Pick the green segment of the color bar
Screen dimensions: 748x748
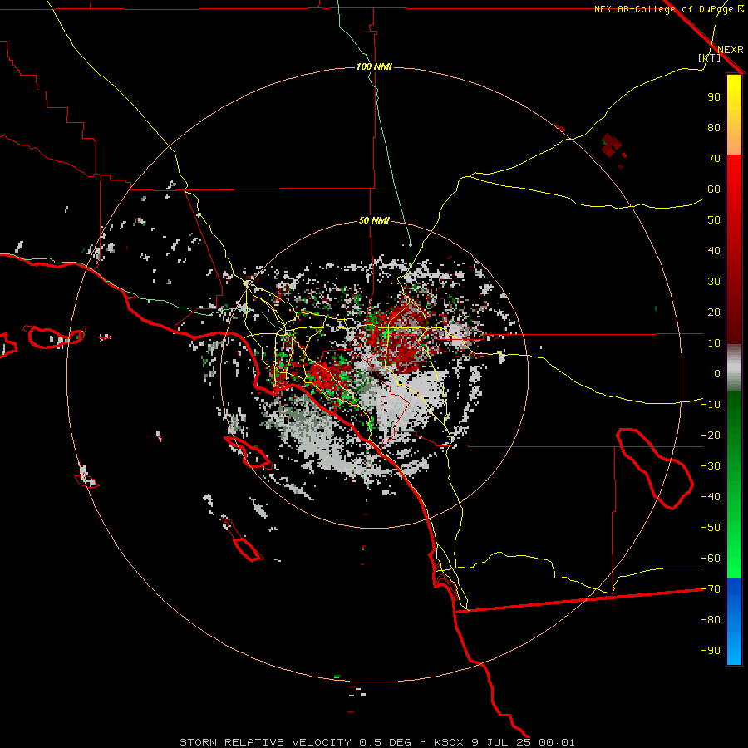[x=734, y=485]
